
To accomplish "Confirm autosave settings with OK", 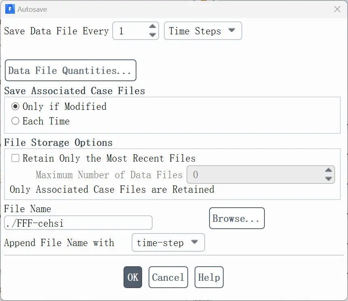I will point(133,277).
